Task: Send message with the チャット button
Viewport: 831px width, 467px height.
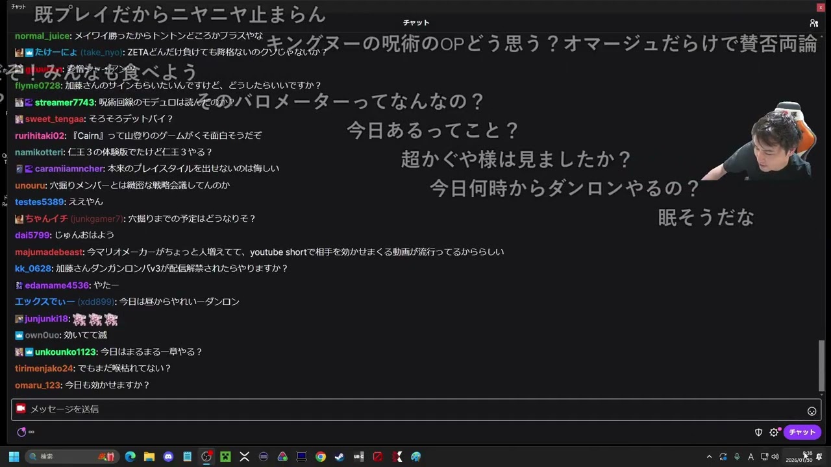Action: click(802, 432)
